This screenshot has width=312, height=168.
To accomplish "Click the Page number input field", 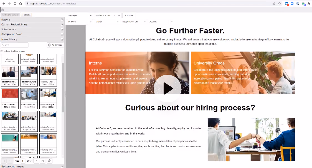I will click(x=23, y=161).
